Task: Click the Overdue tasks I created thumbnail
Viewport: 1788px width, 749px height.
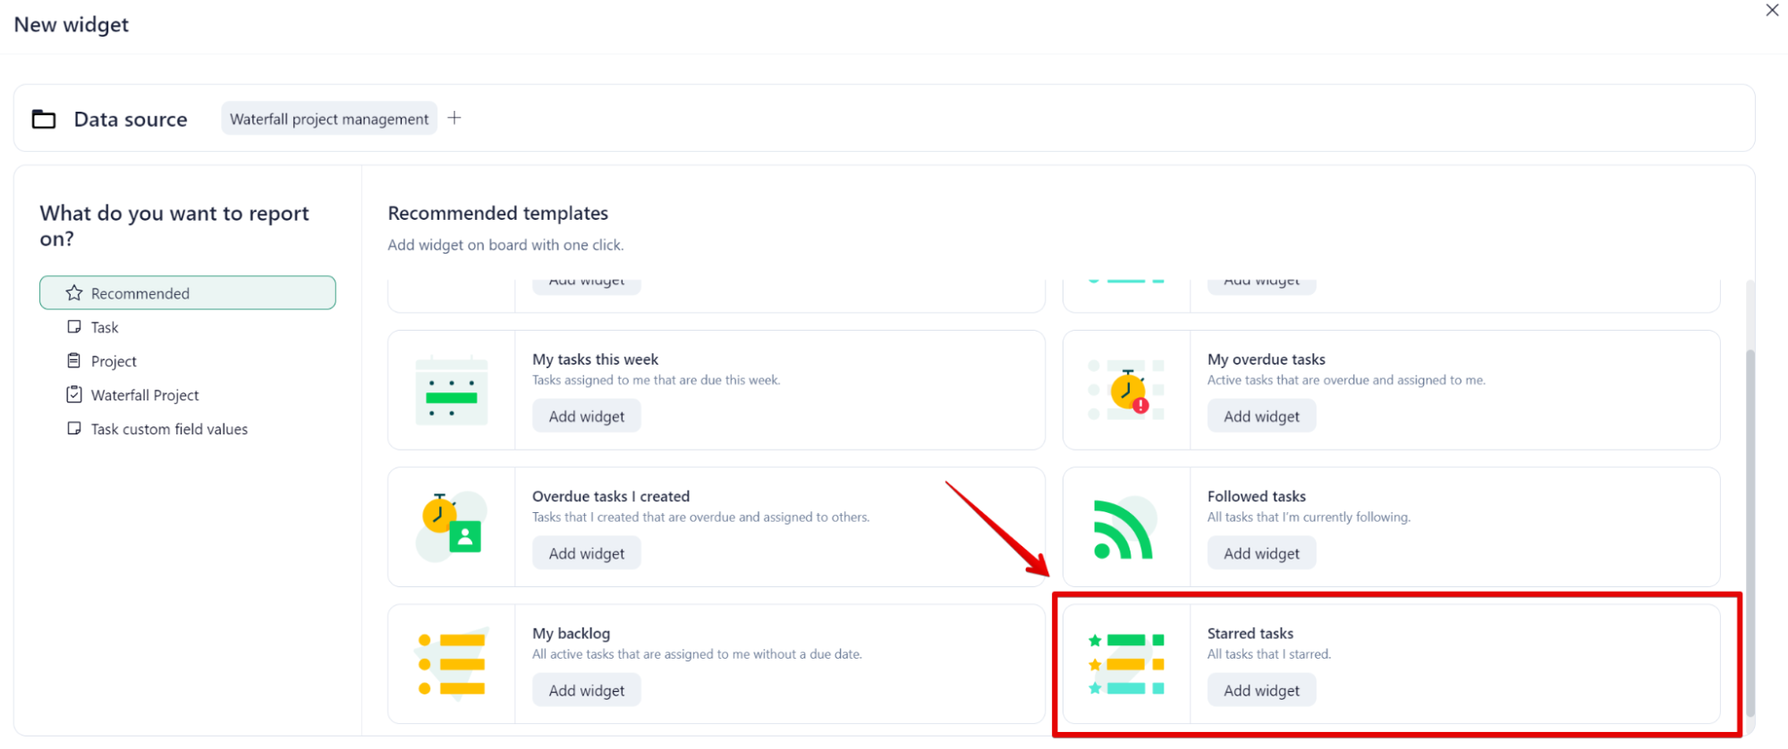Action: click(452, 526)
